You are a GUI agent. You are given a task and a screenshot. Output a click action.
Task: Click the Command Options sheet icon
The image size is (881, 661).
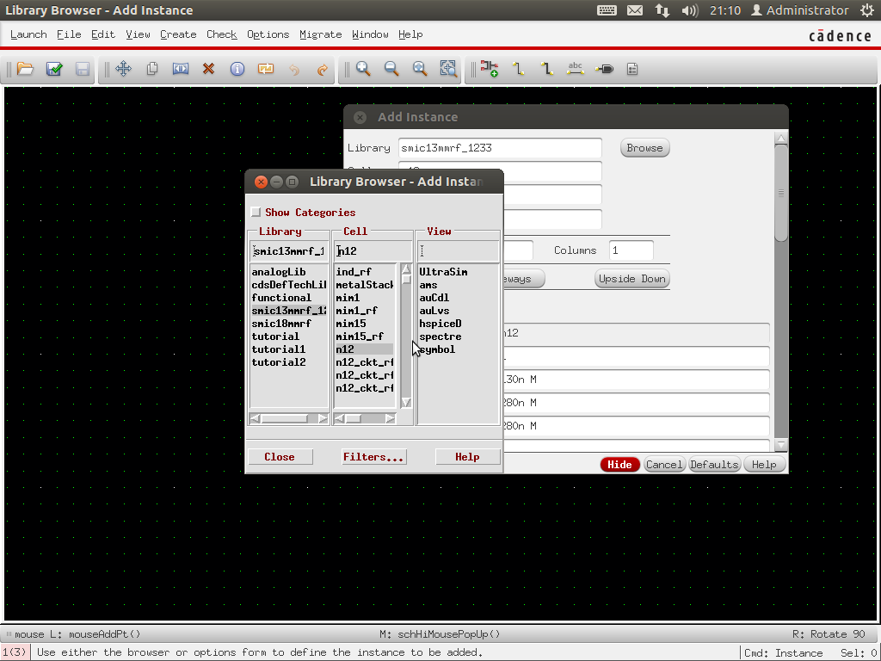[632, 69]
